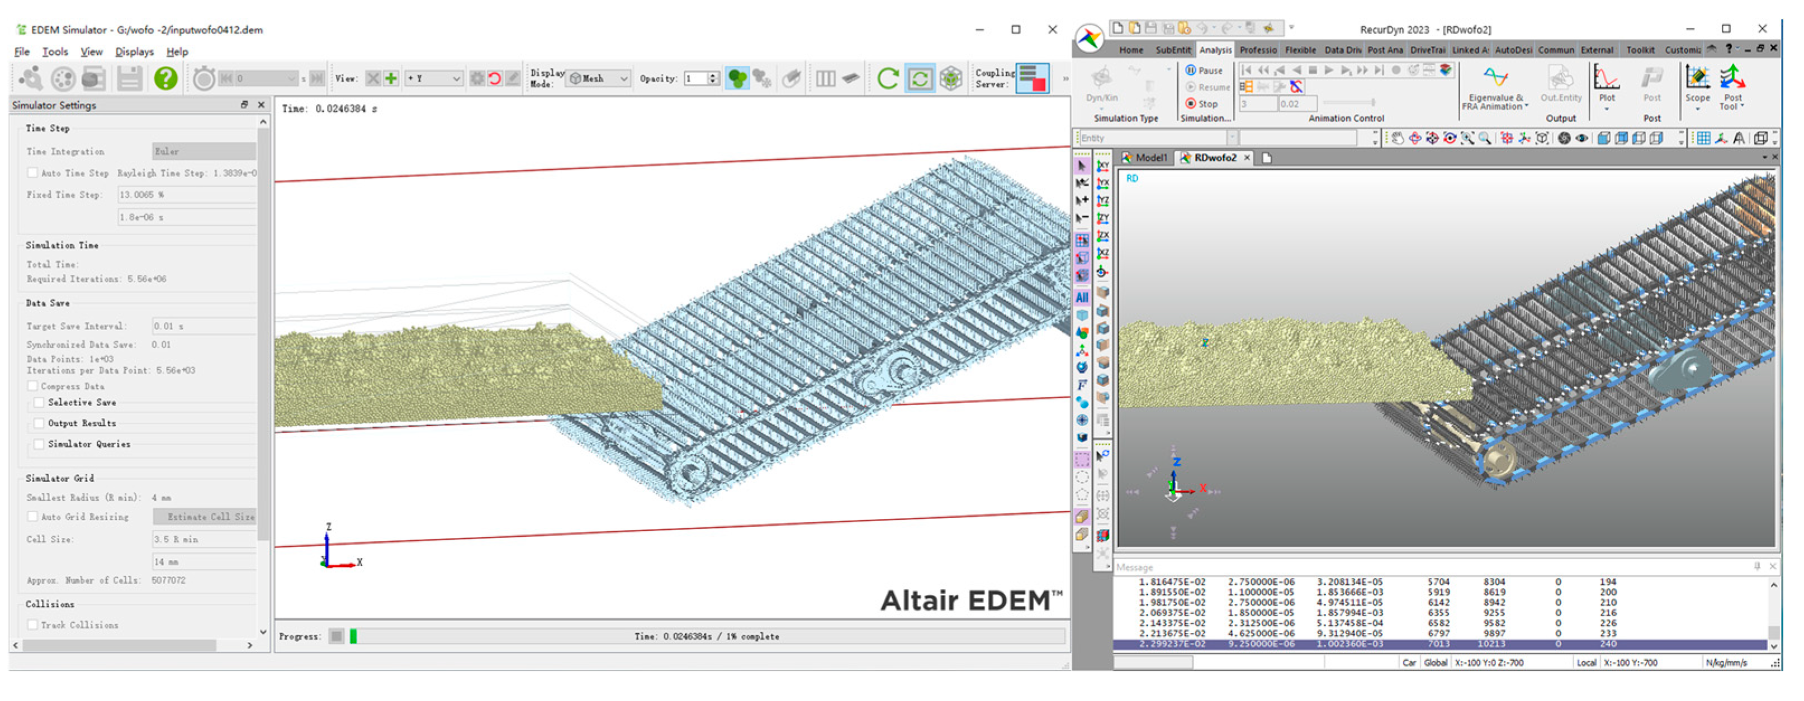Open the Displays menu in EDEM

pos(134,52)
